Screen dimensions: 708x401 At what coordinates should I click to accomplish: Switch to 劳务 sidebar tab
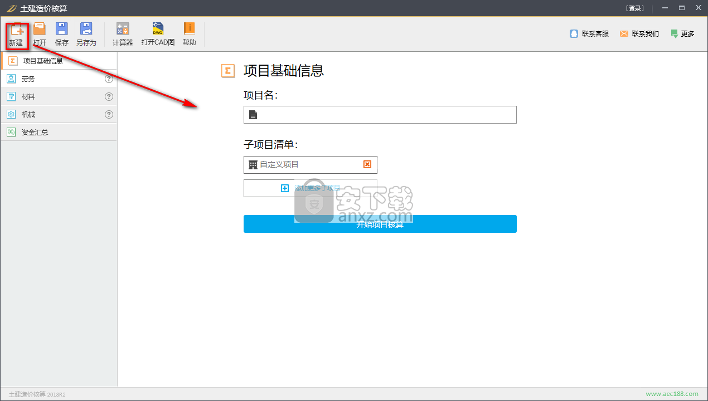pyautogui.click(x=59, y=79)
